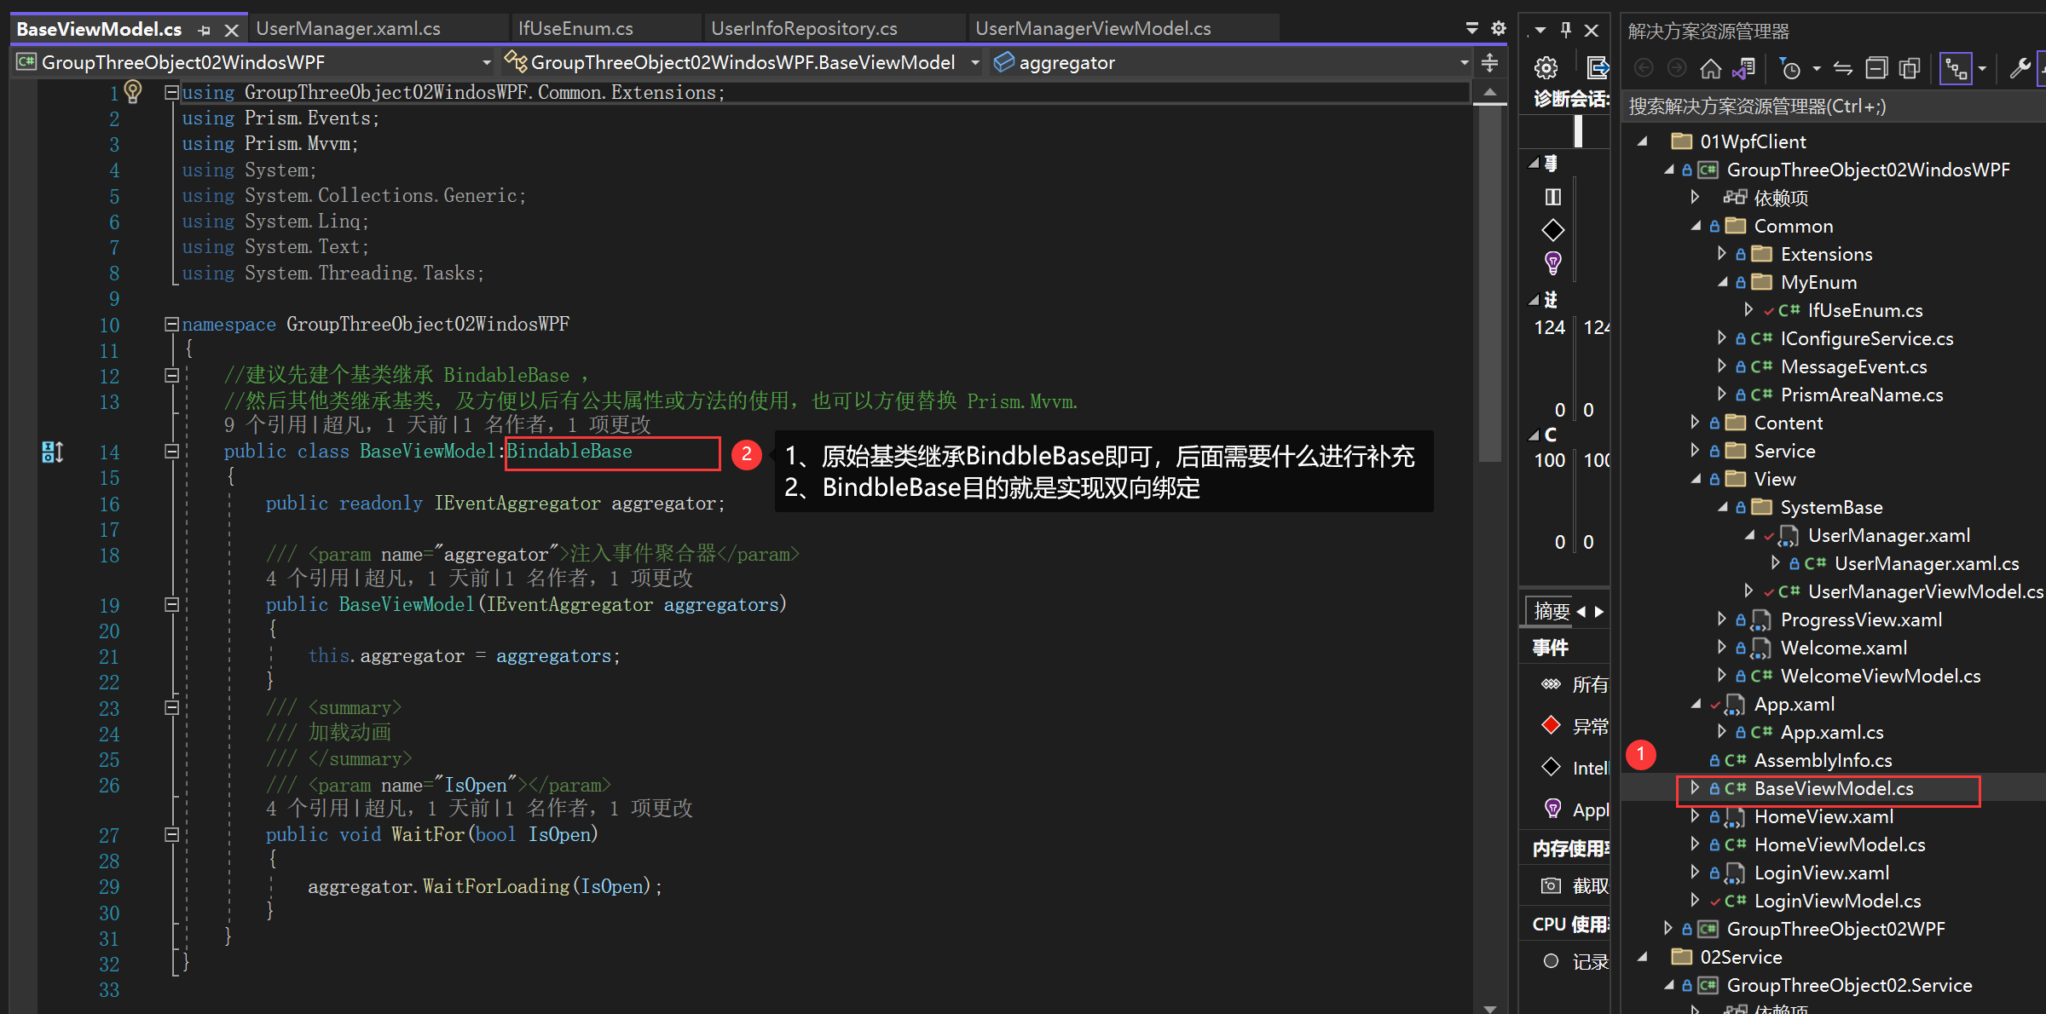Expand the Extensions folder in solution tree
The height and width of the screenshot is (1014, 2046).
[x=1721, y=254]
